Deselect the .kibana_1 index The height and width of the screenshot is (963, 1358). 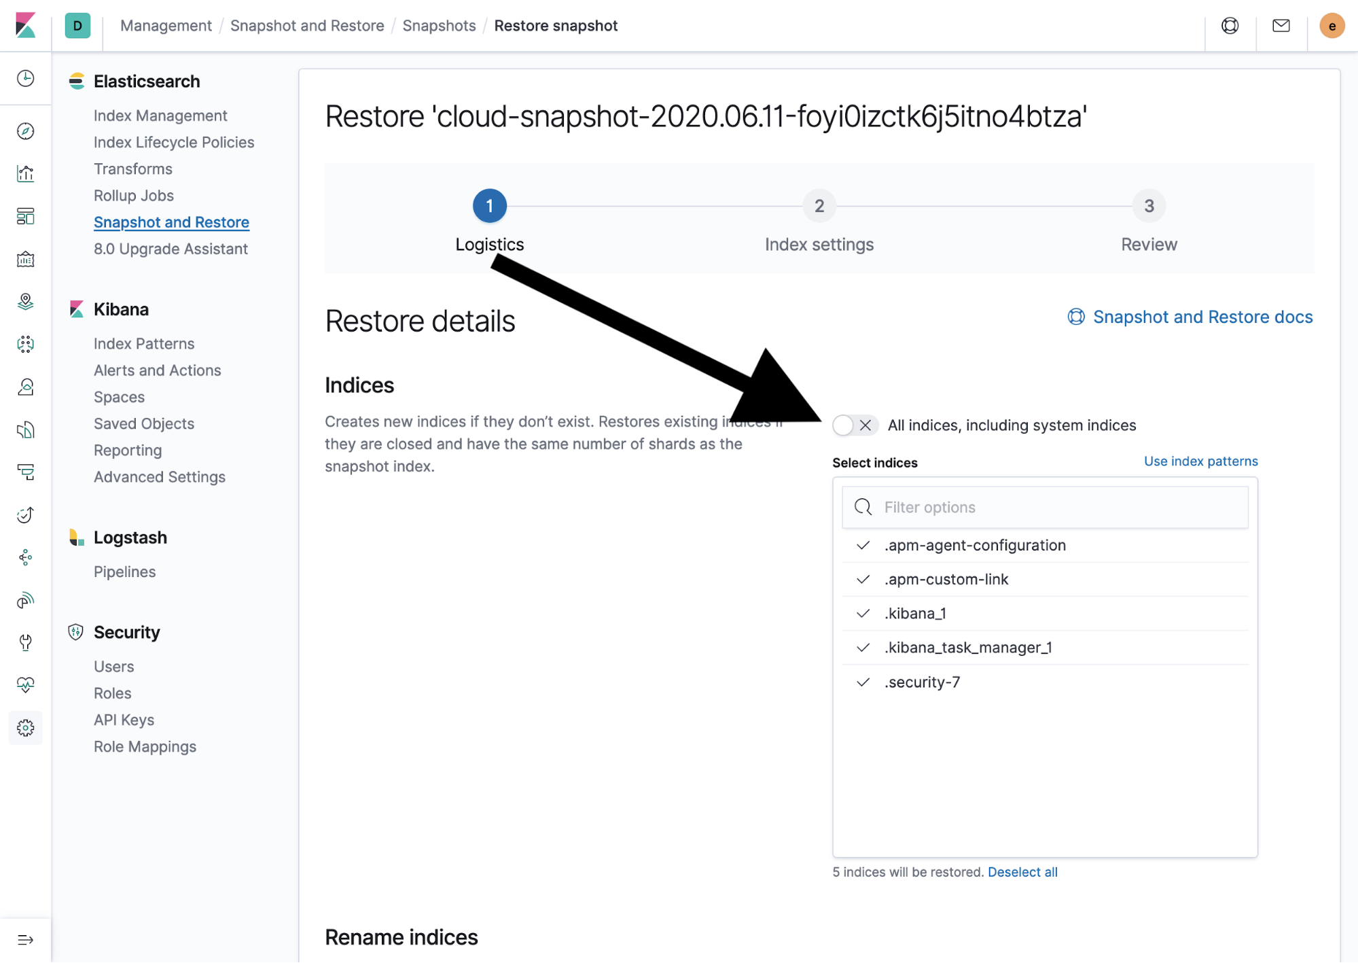[1045, 614]
